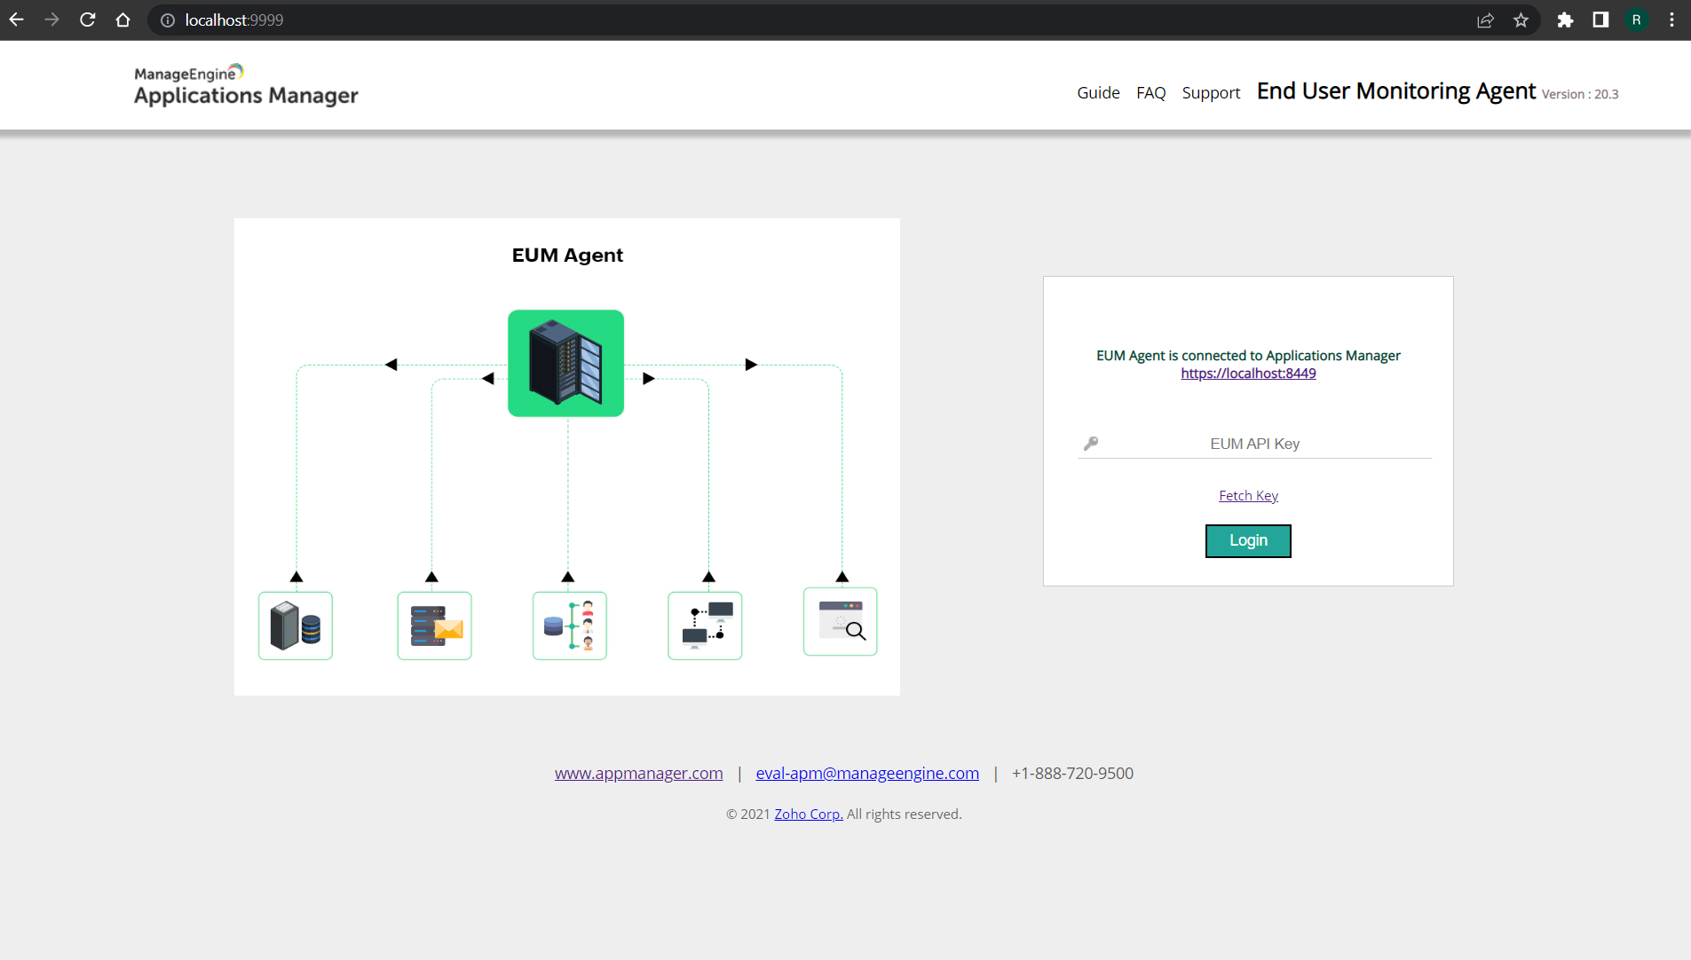Click the Fetch Key link
Image resolution: width=1691 pixels, height=960 pixels.
click(1248, 495)
